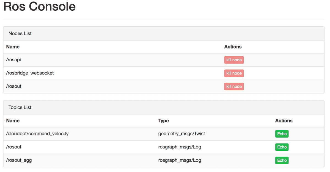Click the Nodes List panel header
Image resolution: width=330 pixels, height=172 pixels.
tap(20, 33)
